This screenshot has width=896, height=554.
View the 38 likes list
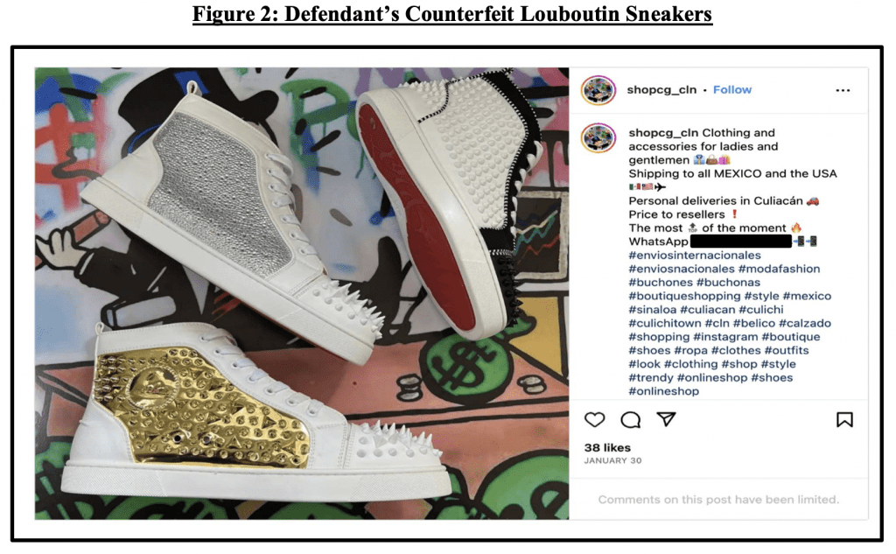[x=607, y=447]
